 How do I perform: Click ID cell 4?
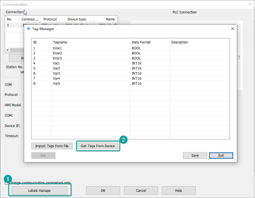34,63
